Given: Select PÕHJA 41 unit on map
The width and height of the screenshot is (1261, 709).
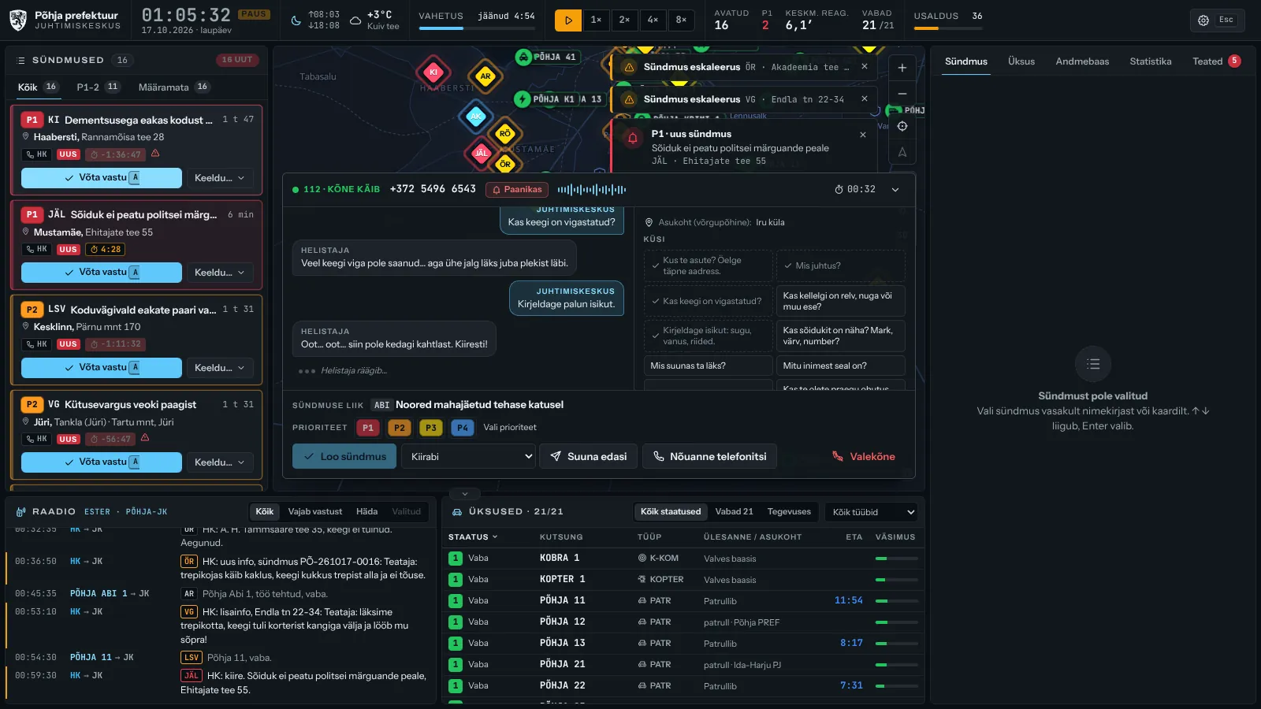Looking at the screenshot, I should click(547, 57).
